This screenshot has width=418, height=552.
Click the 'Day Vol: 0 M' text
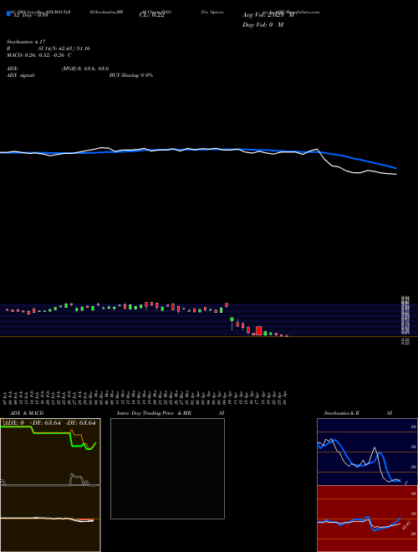coord(263,25)
